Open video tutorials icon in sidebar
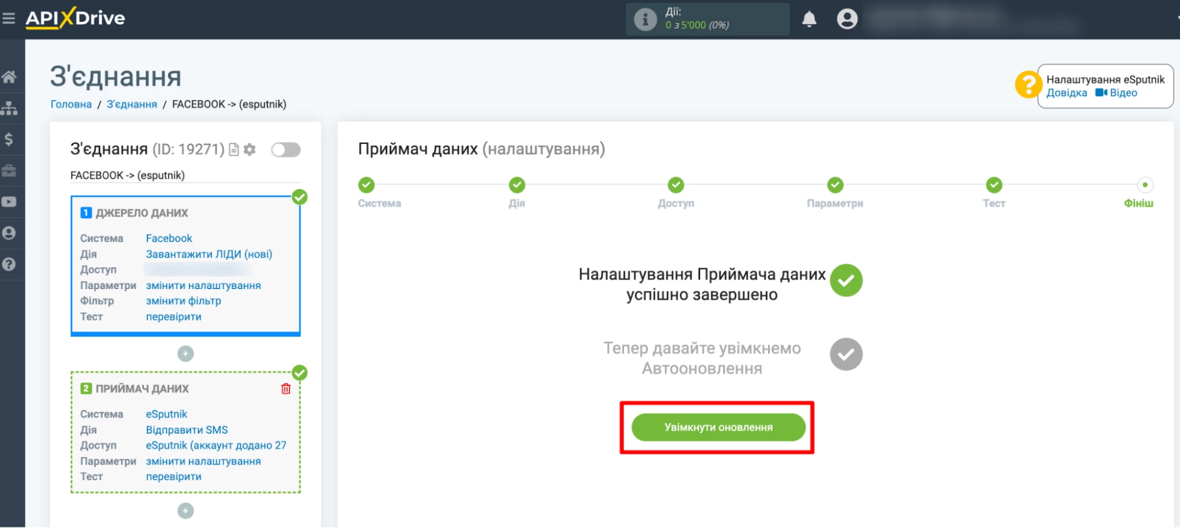The width and height of the screenshot is (1180, 528). pos(9,202)
